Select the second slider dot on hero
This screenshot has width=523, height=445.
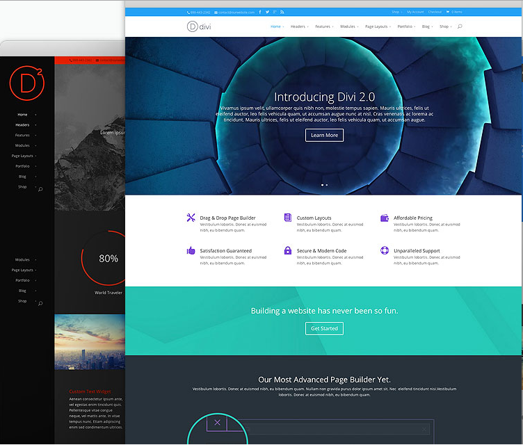point(327,185)
